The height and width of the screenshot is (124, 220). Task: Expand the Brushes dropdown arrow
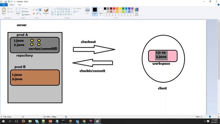click(x=46, y=15)
